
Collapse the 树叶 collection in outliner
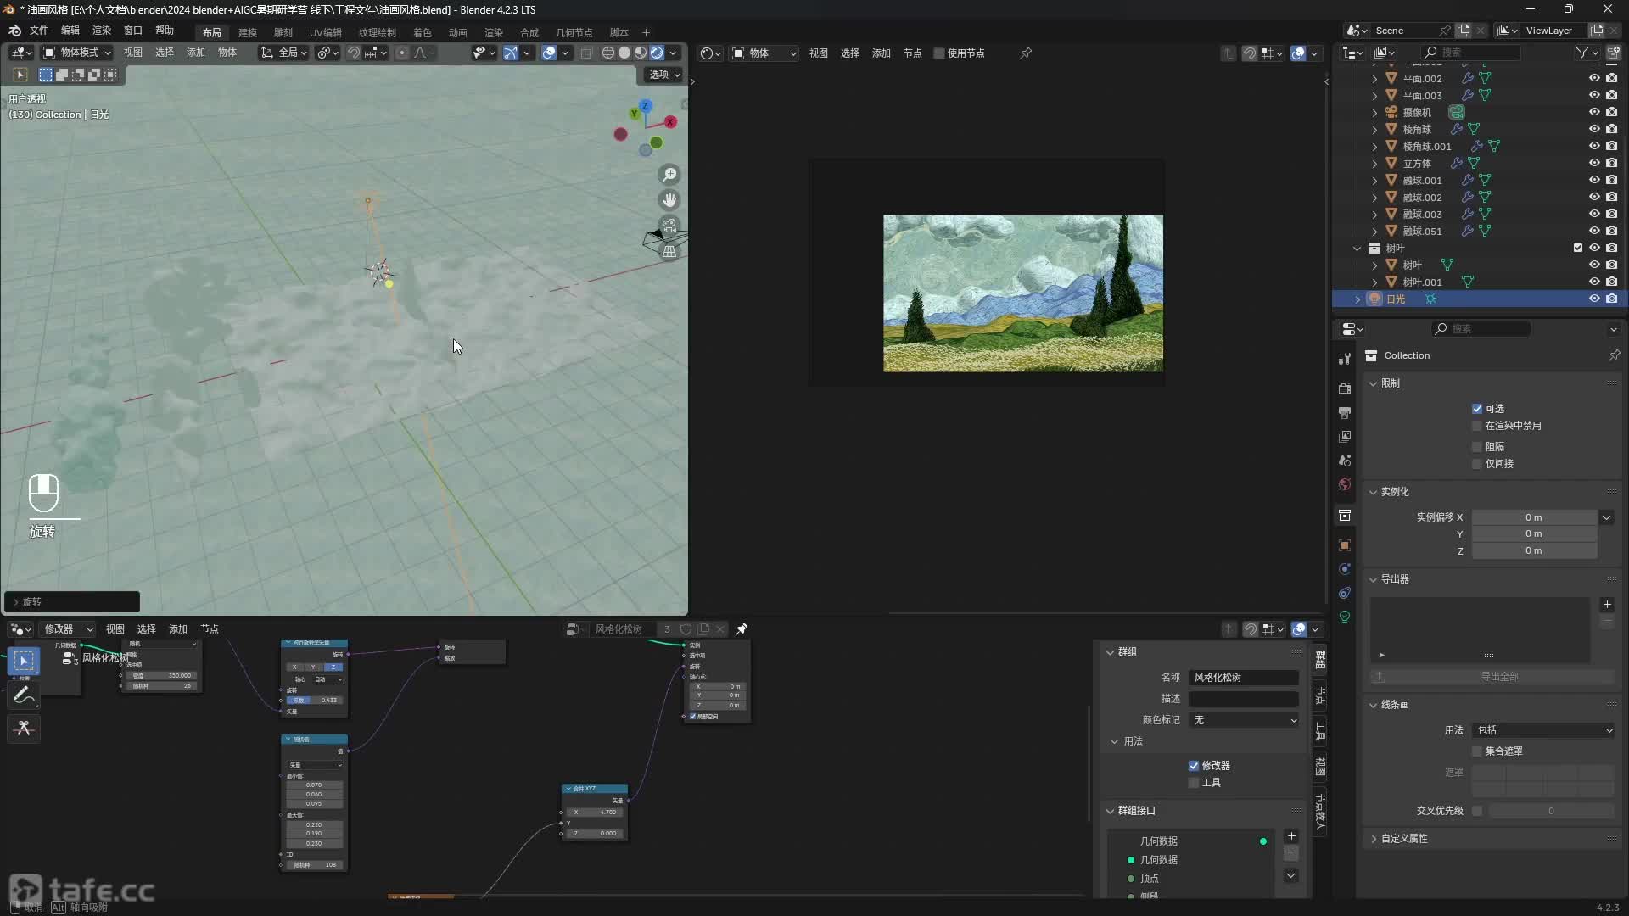[x=1357, y=249]
